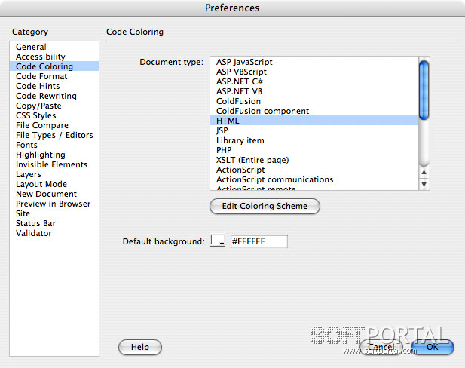The height and width of the screenshot is (368, 465).
Task: Click the Edit Coloring Scheme button
Action: coord(265,206)
